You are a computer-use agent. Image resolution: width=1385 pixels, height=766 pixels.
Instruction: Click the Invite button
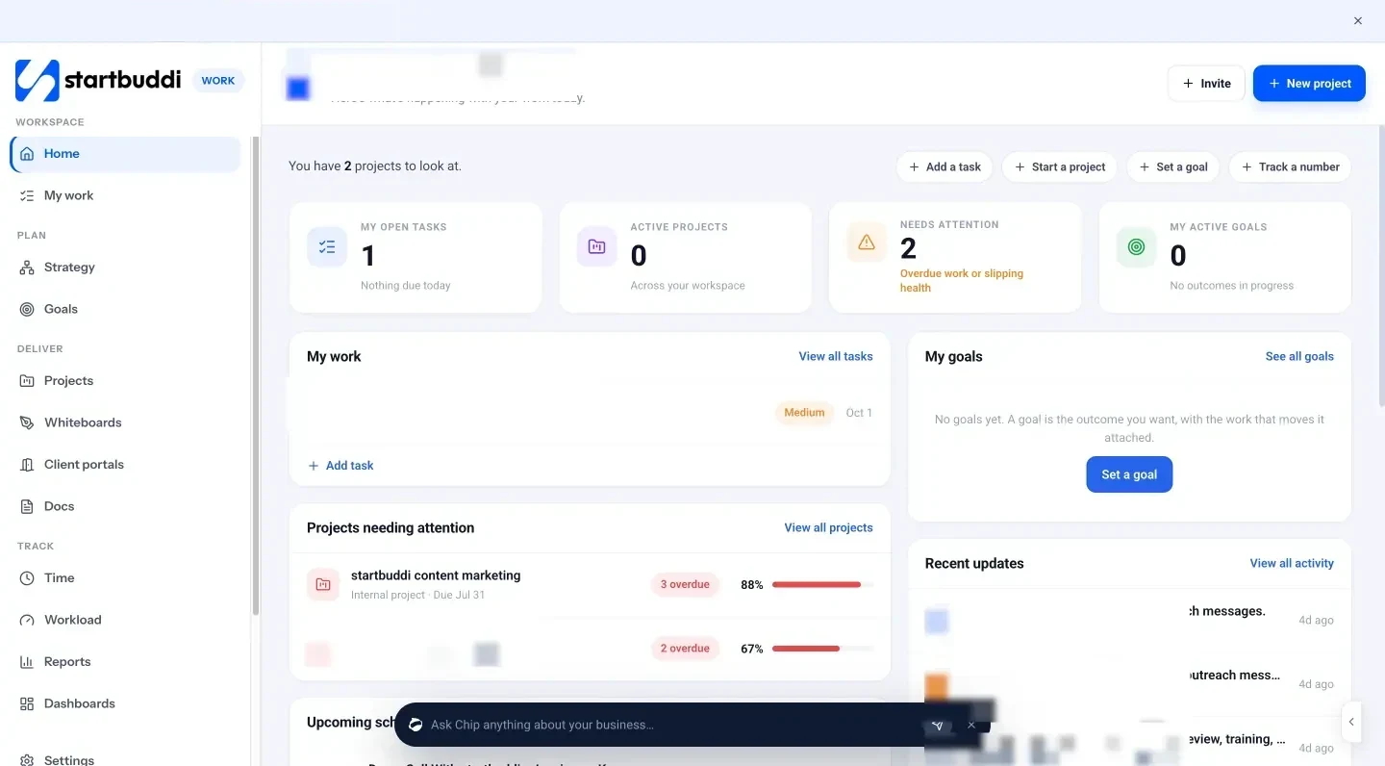tap(1206, 84)
